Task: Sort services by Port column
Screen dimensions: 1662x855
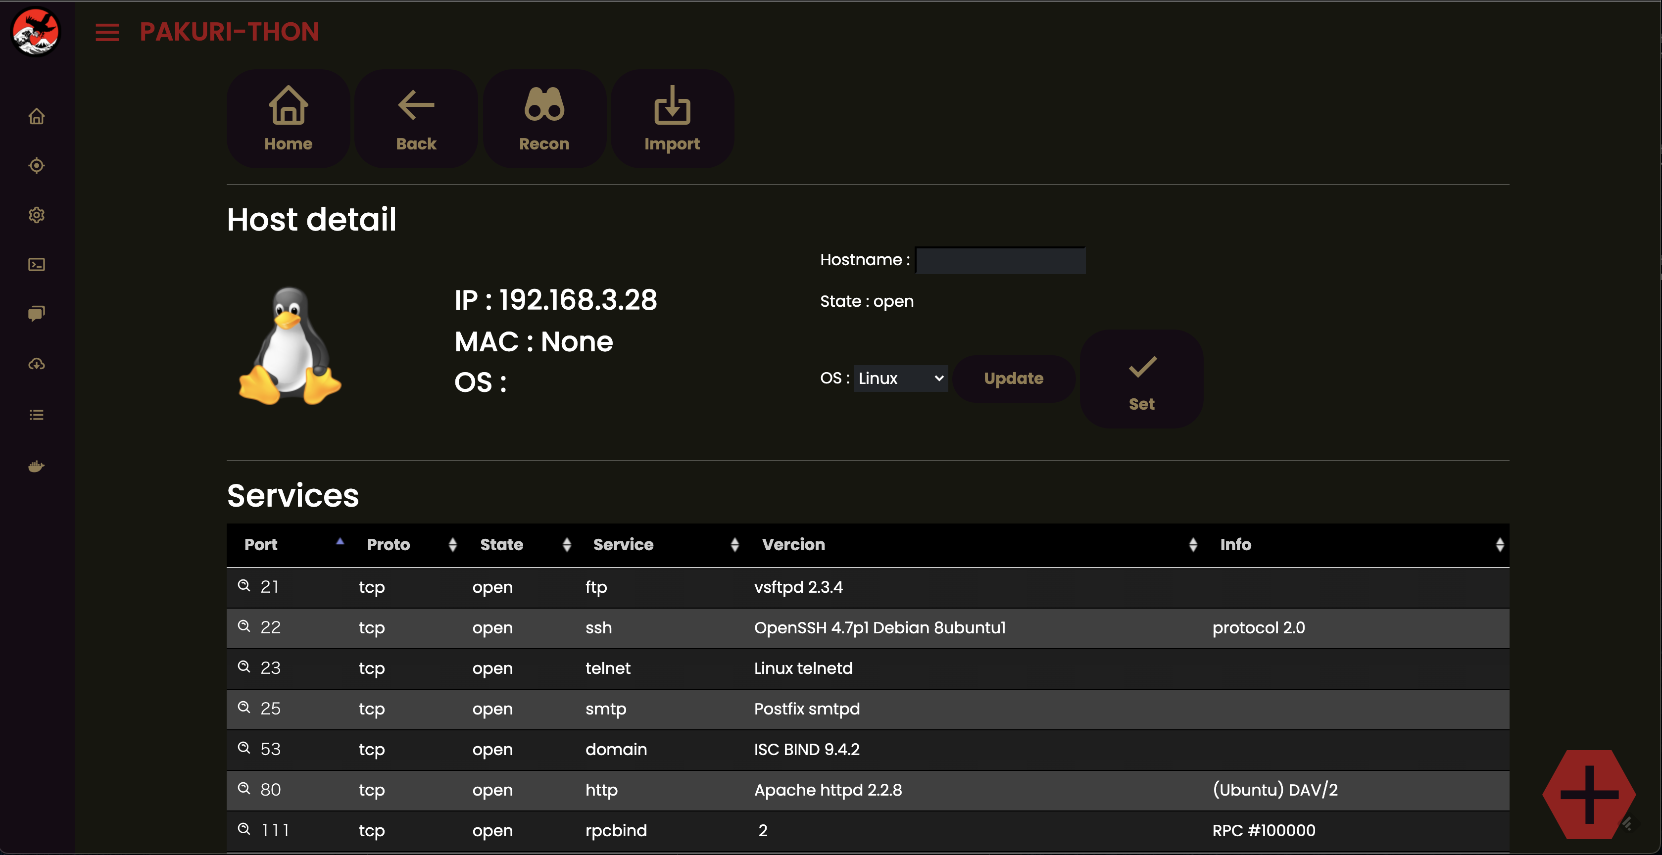Action: click(288, 545)
